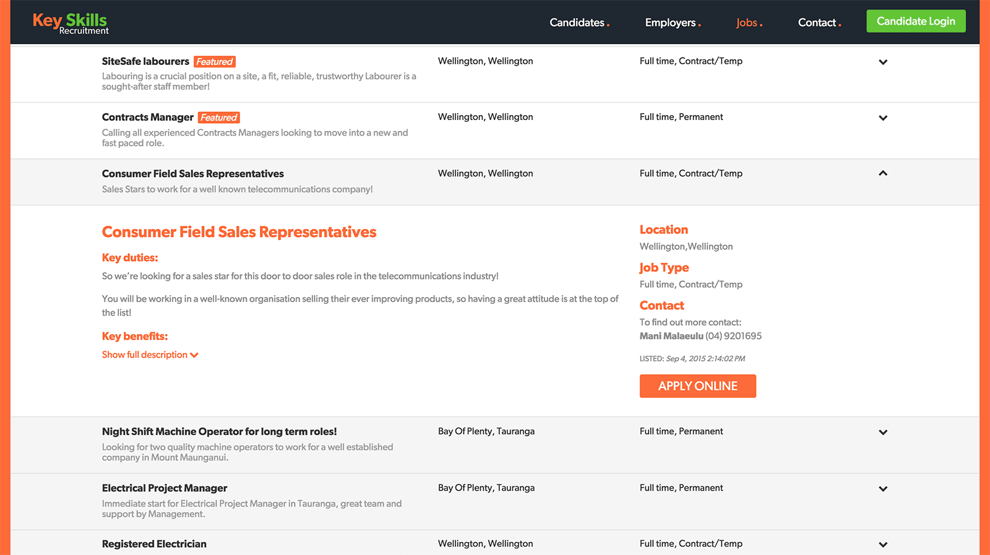Open the Contact menu item
Image resolution: width=990 pixels, height=555 pixels.
pyautogui.click(x=819, y=22)
